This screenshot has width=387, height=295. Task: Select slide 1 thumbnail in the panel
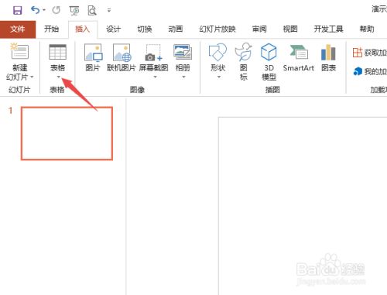[67, 133]
